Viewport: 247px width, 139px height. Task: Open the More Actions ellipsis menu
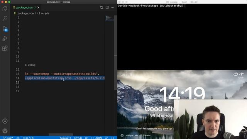[x=112, y=7]
